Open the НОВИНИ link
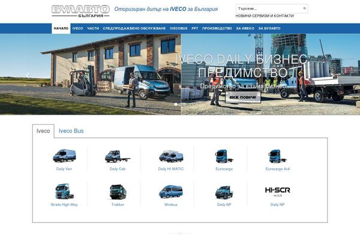Image resolution: width=360 pixels, height=240 pixels. coord(244,16)
